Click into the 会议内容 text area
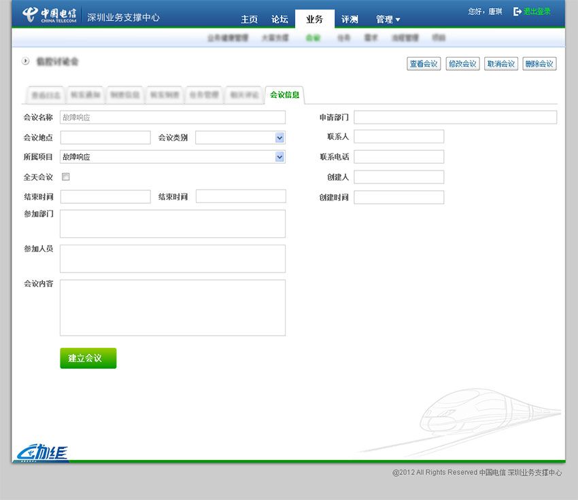The image size is (578, 500). [x=173, y=308]
